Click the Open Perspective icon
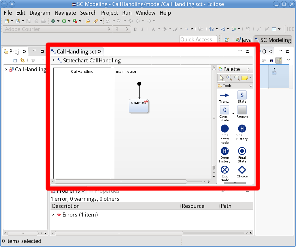 coord(226,40)
